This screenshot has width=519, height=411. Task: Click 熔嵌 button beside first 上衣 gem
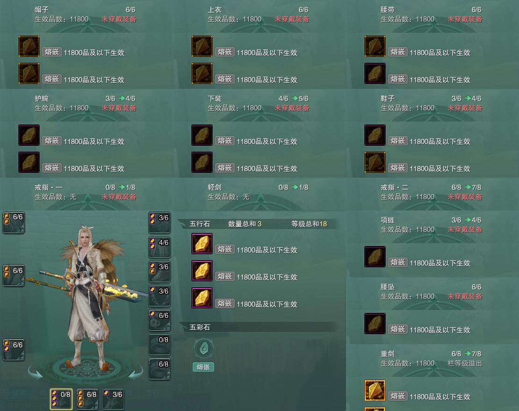point(225,52)
